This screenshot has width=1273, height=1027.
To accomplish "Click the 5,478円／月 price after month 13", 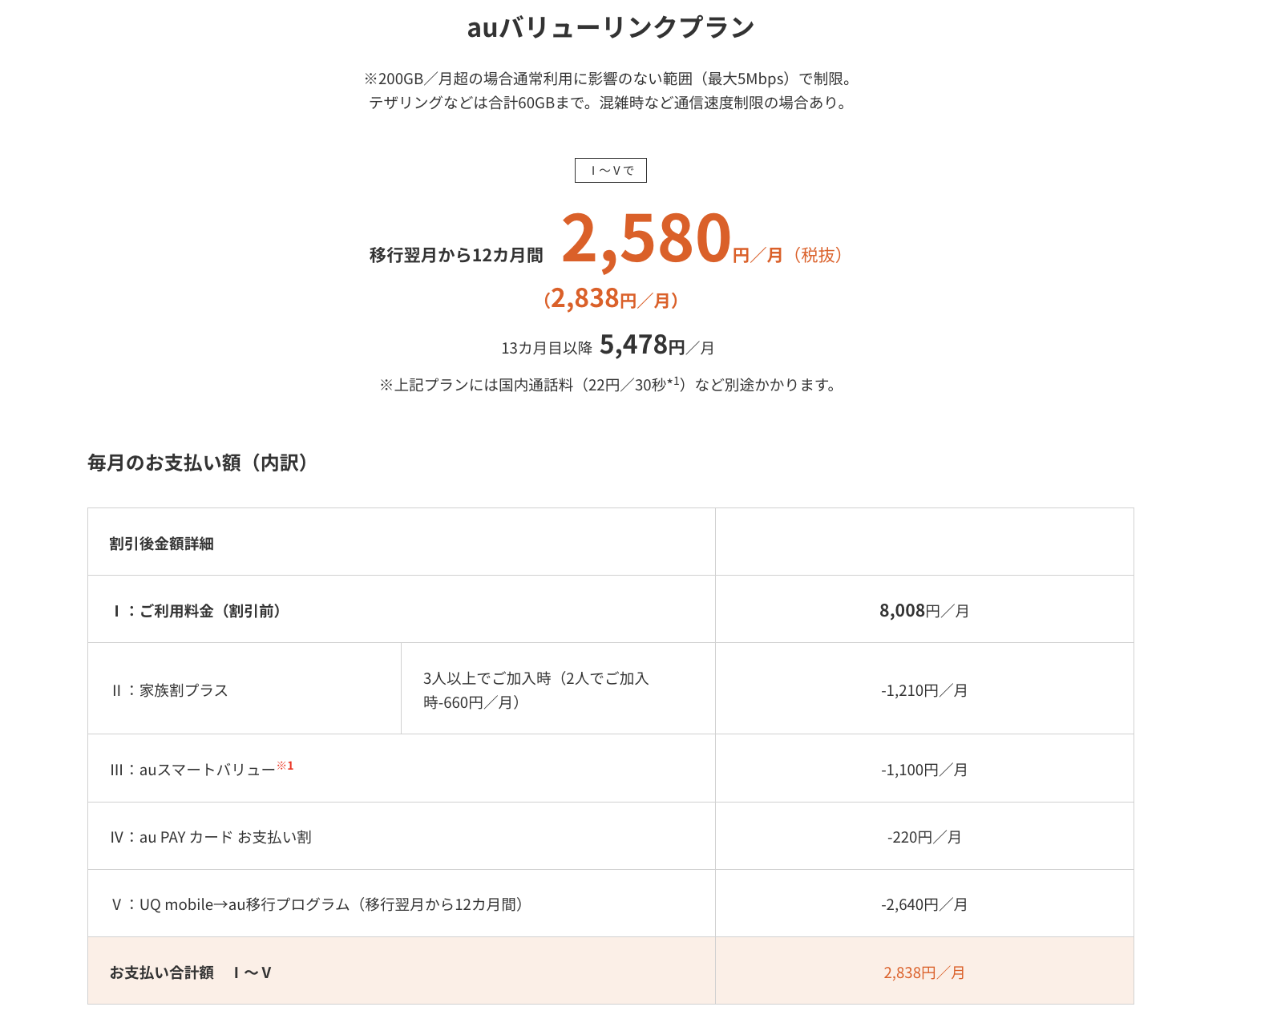I will 657,346.
